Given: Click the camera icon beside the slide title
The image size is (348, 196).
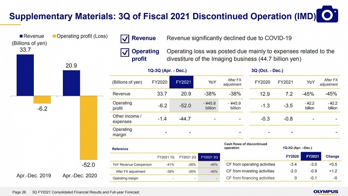Looking at the screenshot, I should (327, 14).
